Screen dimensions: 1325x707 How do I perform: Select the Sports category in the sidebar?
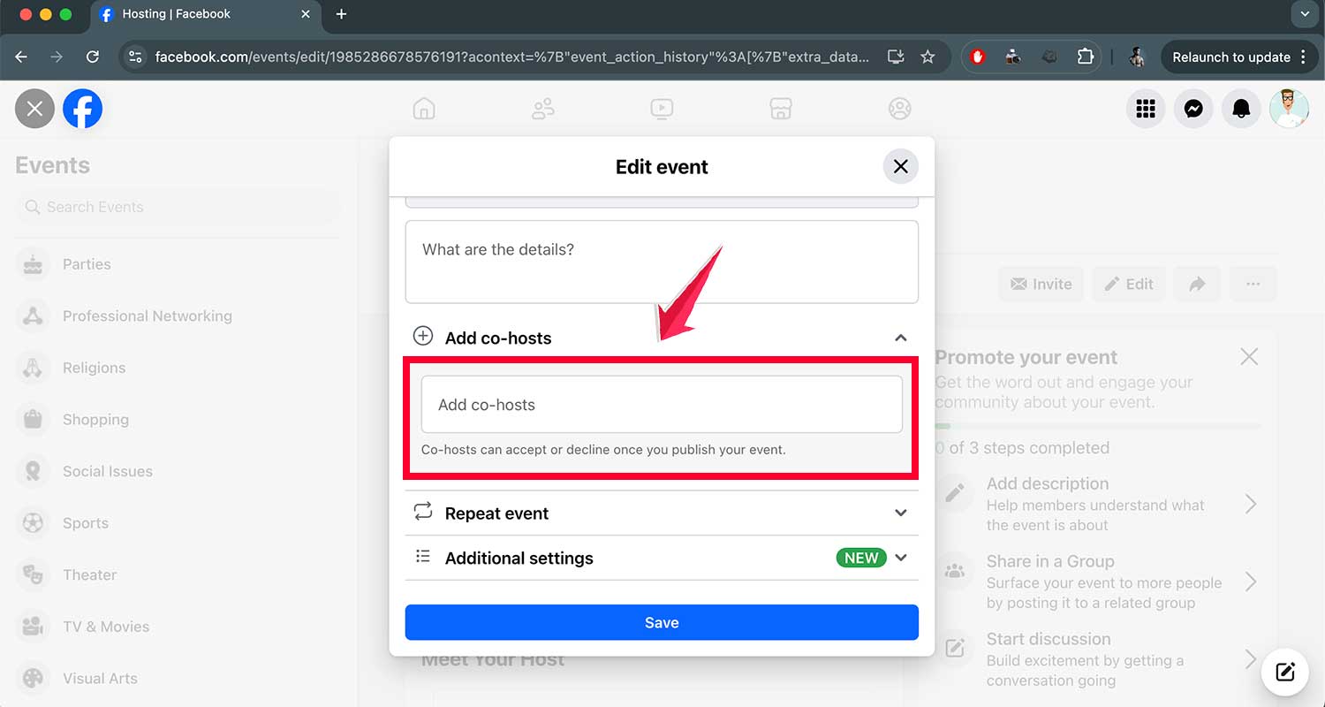[86, 522]
